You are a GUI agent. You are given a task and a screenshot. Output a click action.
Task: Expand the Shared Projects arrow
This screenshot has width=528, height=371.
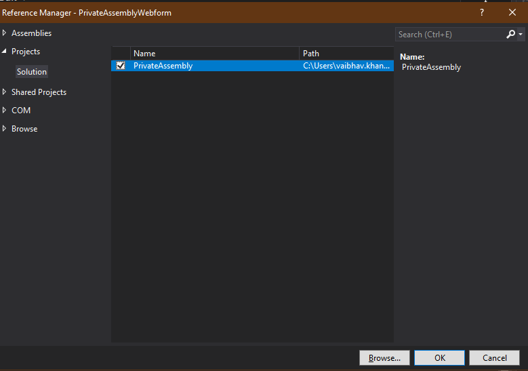[x=5, y=92]
